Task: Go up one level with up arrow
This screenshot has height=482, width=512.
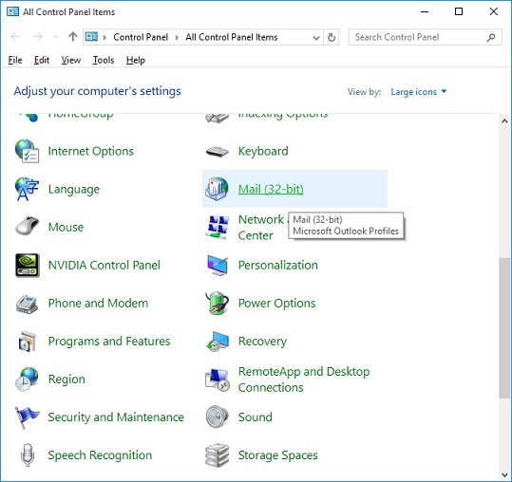Action: [x=73, y=37]
